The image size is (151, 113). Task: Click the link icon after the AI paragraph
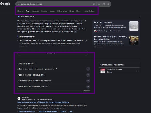76,32
